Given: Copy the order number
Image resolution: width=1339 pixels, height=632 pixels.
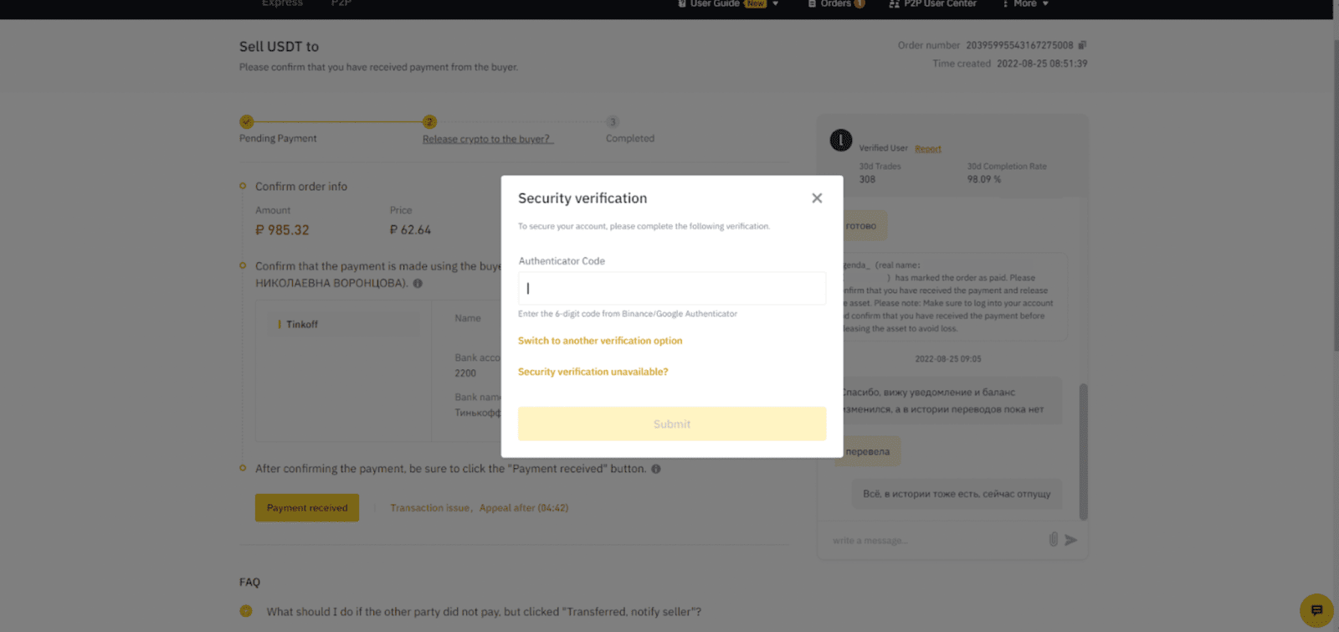Looking at the screenshot, I should [x=1082, y=45].
